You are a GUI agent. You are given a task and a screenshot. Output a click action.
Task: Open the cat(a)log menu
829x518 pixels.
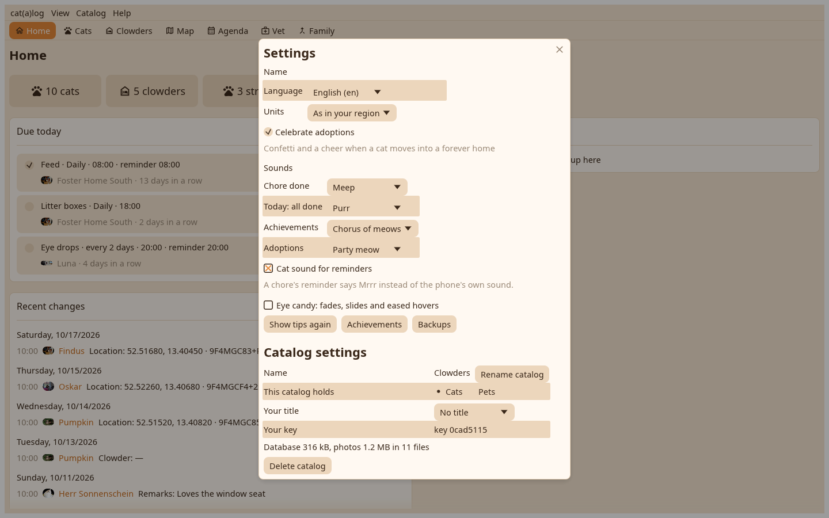(27, 13)
